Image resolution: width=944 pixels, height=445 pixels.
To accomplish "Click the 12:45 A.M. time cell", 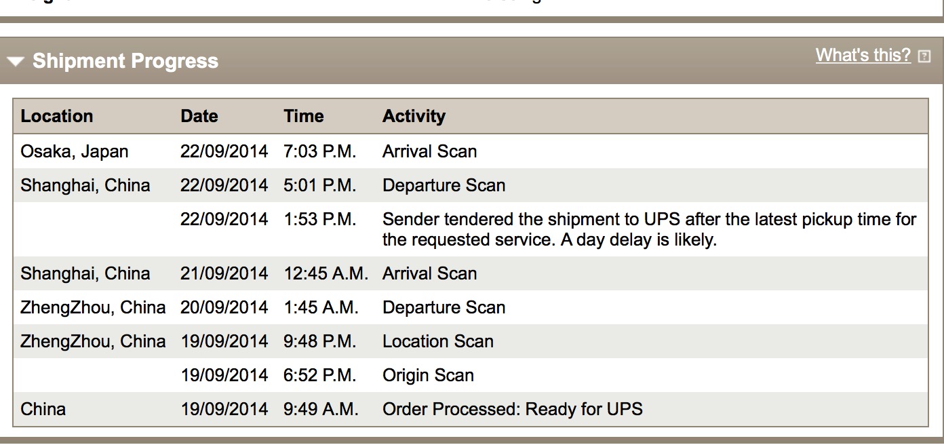I will 326,273.
